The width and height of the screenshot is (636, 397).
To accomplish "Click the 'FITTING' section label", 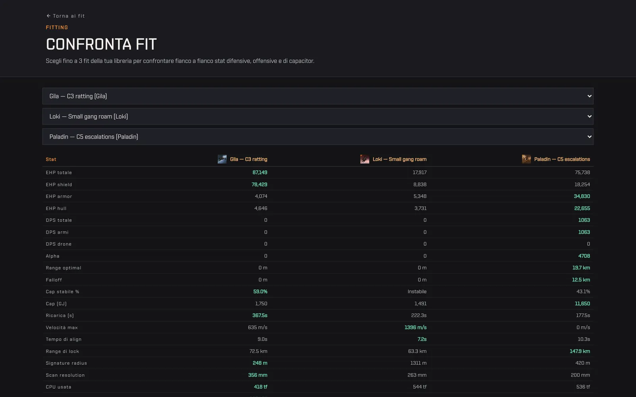I will [57, 27].
